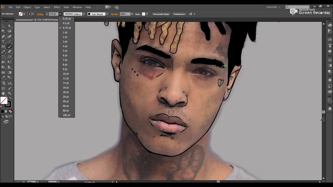Swap fill and stroke arrows
The height and width of the screenshot is (187, 333).
point(10,98)
